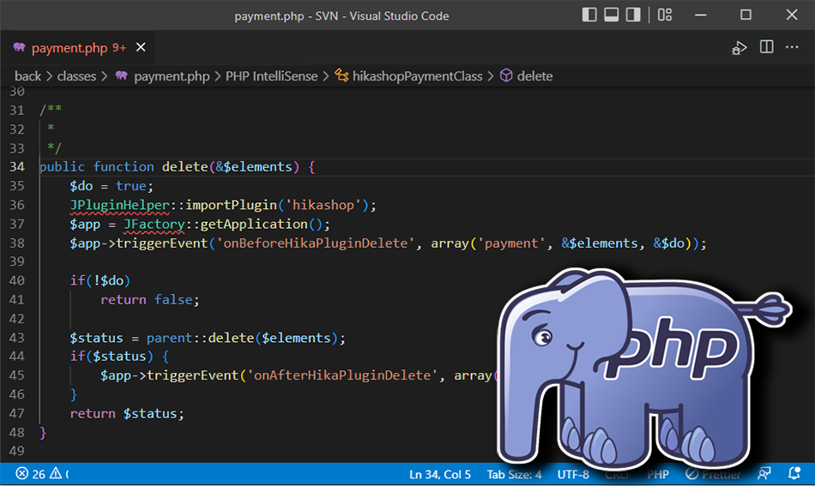Select the payment.php editor tab
The width and height of the screenshot is (815, 486).
point(78,47)
